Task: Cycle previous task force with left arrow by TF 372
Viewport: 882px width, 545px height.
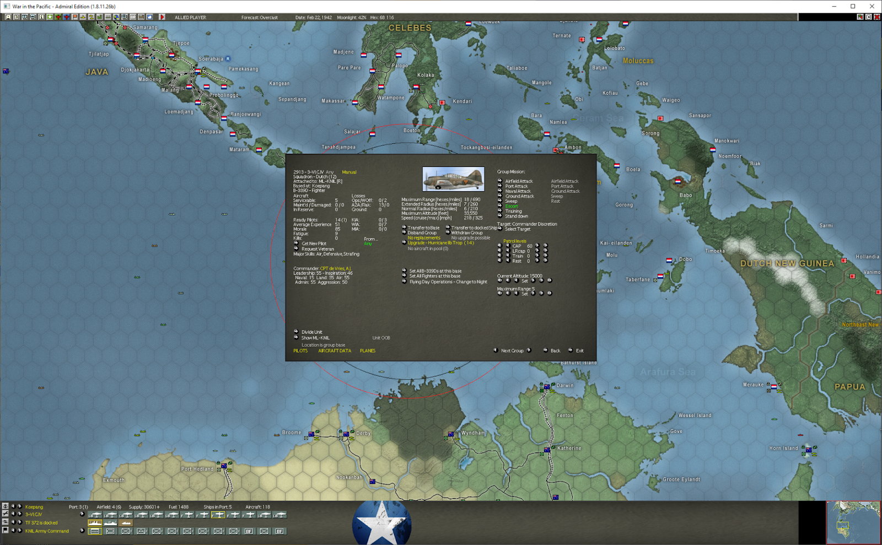Action: (13, 522)
